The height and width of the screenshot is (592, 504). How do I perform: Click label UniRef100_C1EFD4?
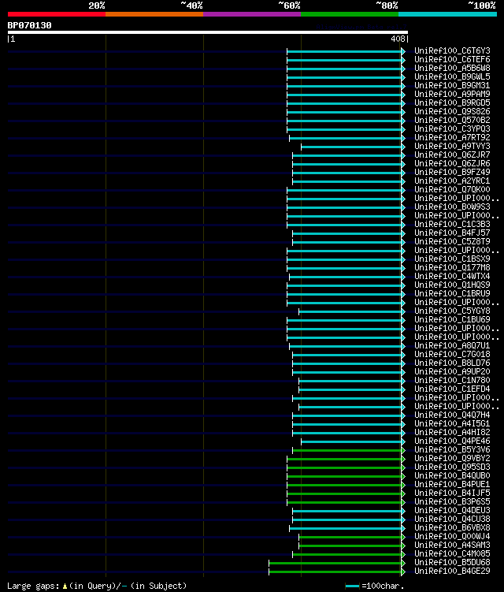[x=452, y=389]
